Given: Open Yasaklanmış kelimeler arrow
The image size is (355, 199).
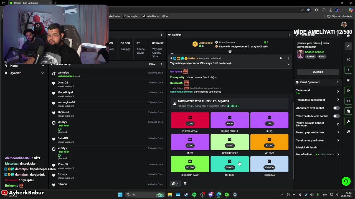Looking at the screenshot, I should click(338, 140).
